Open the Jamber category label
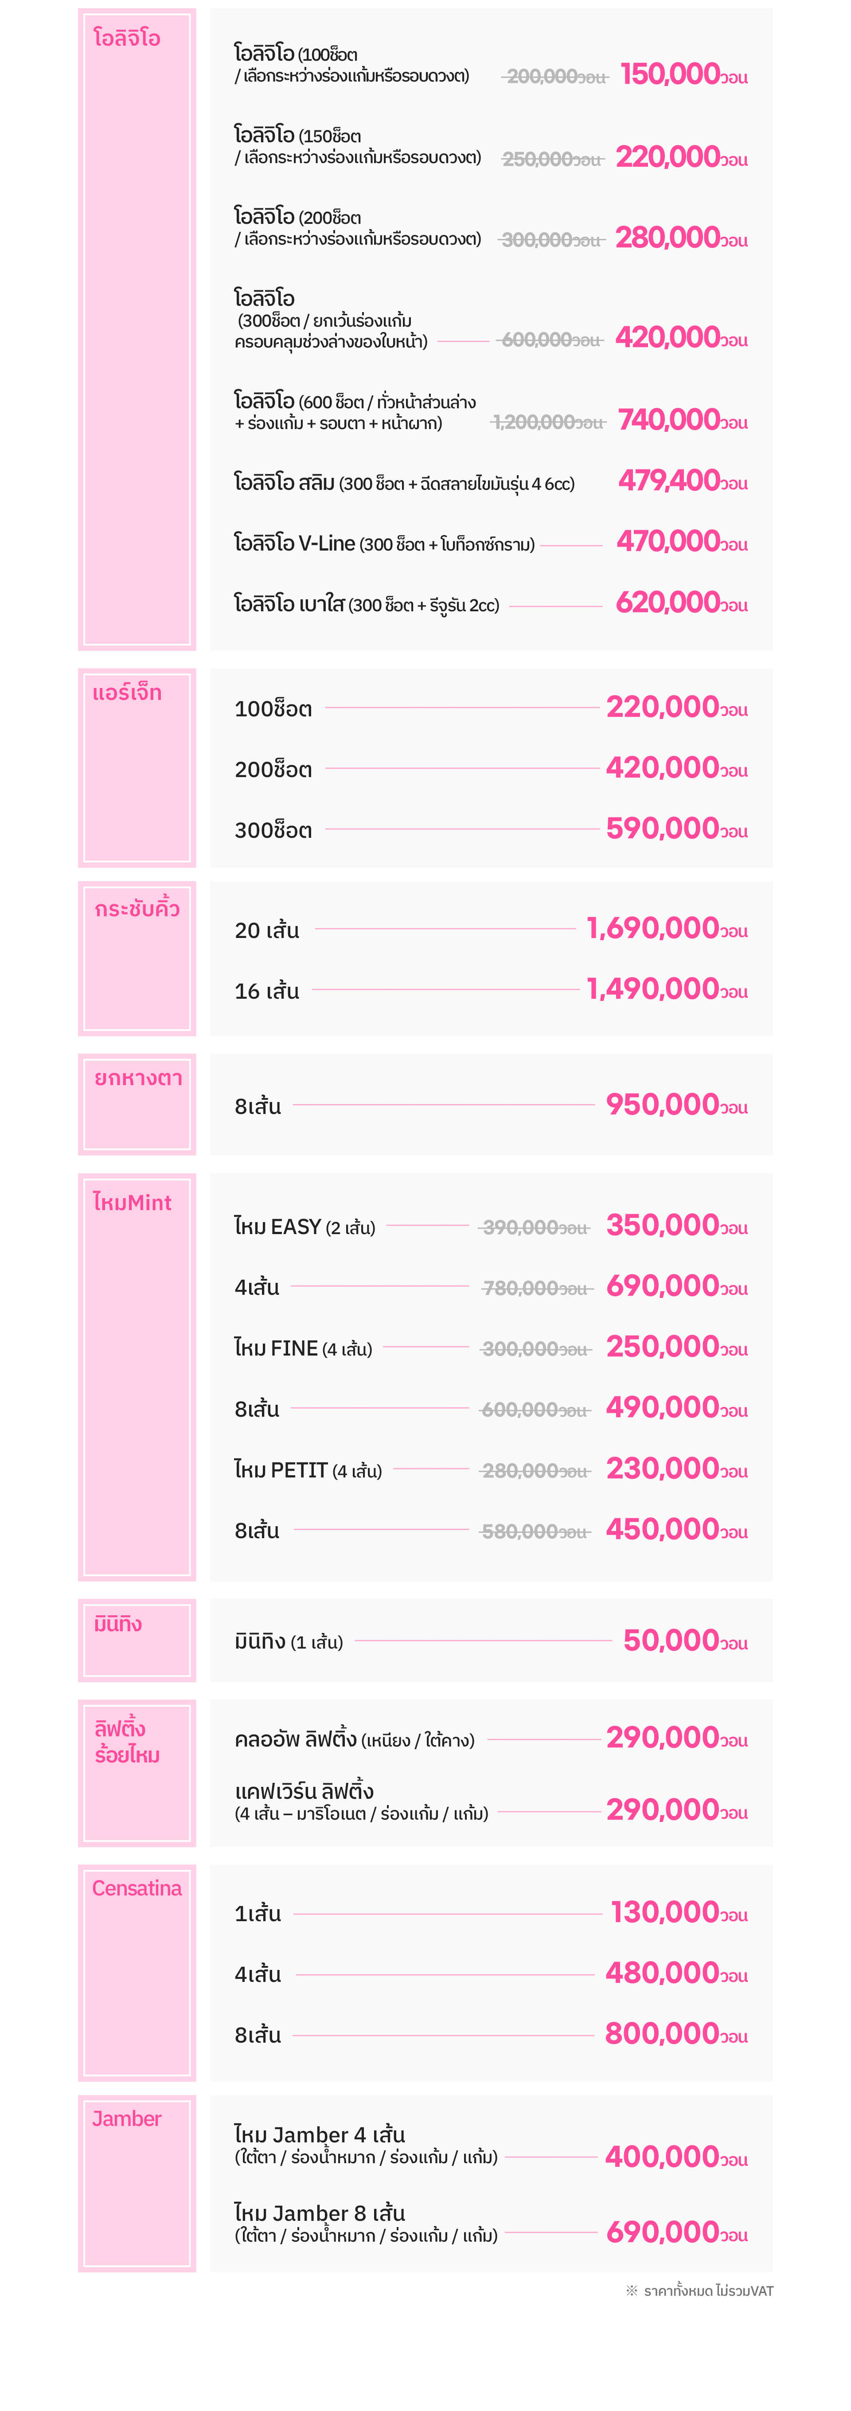The image size is (851, 2411). click(x=126, y=2118)
